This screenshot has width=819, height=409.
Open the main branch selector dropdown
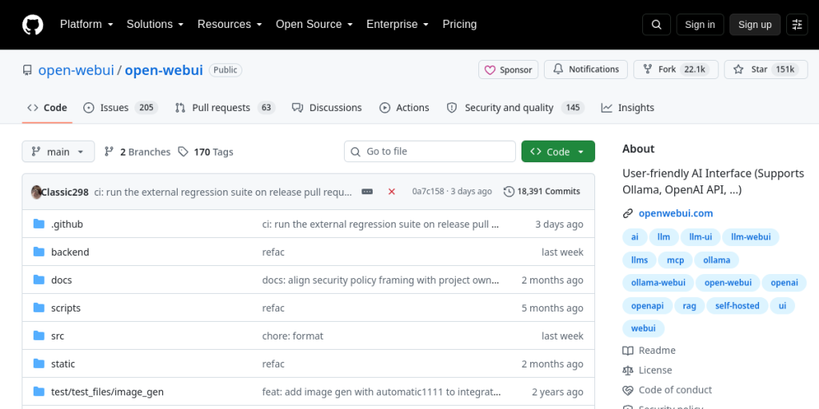[x=58, y=151]
